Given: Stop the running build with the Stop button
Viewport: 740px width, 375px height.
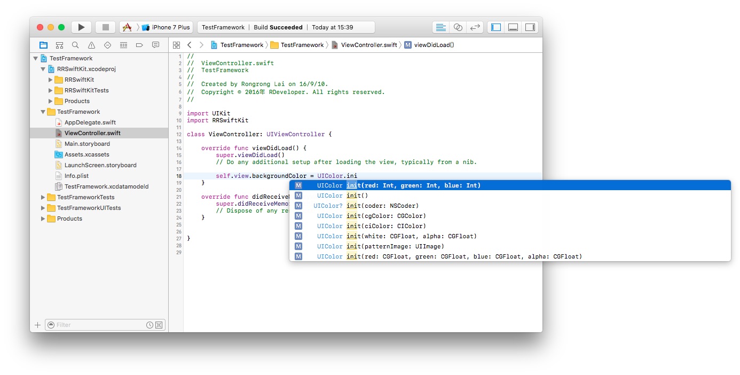Looking at the screenshot, I should pyautogui.click(x=106, y=27).
